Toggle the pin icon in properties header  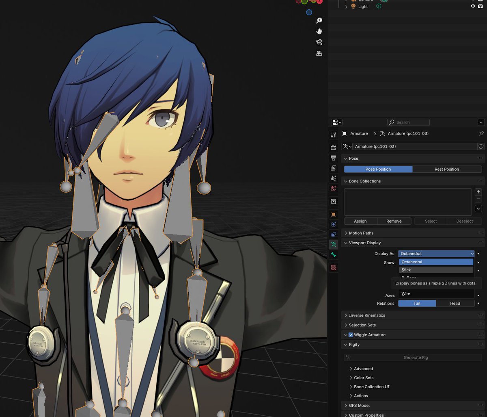tap(481, 133)
